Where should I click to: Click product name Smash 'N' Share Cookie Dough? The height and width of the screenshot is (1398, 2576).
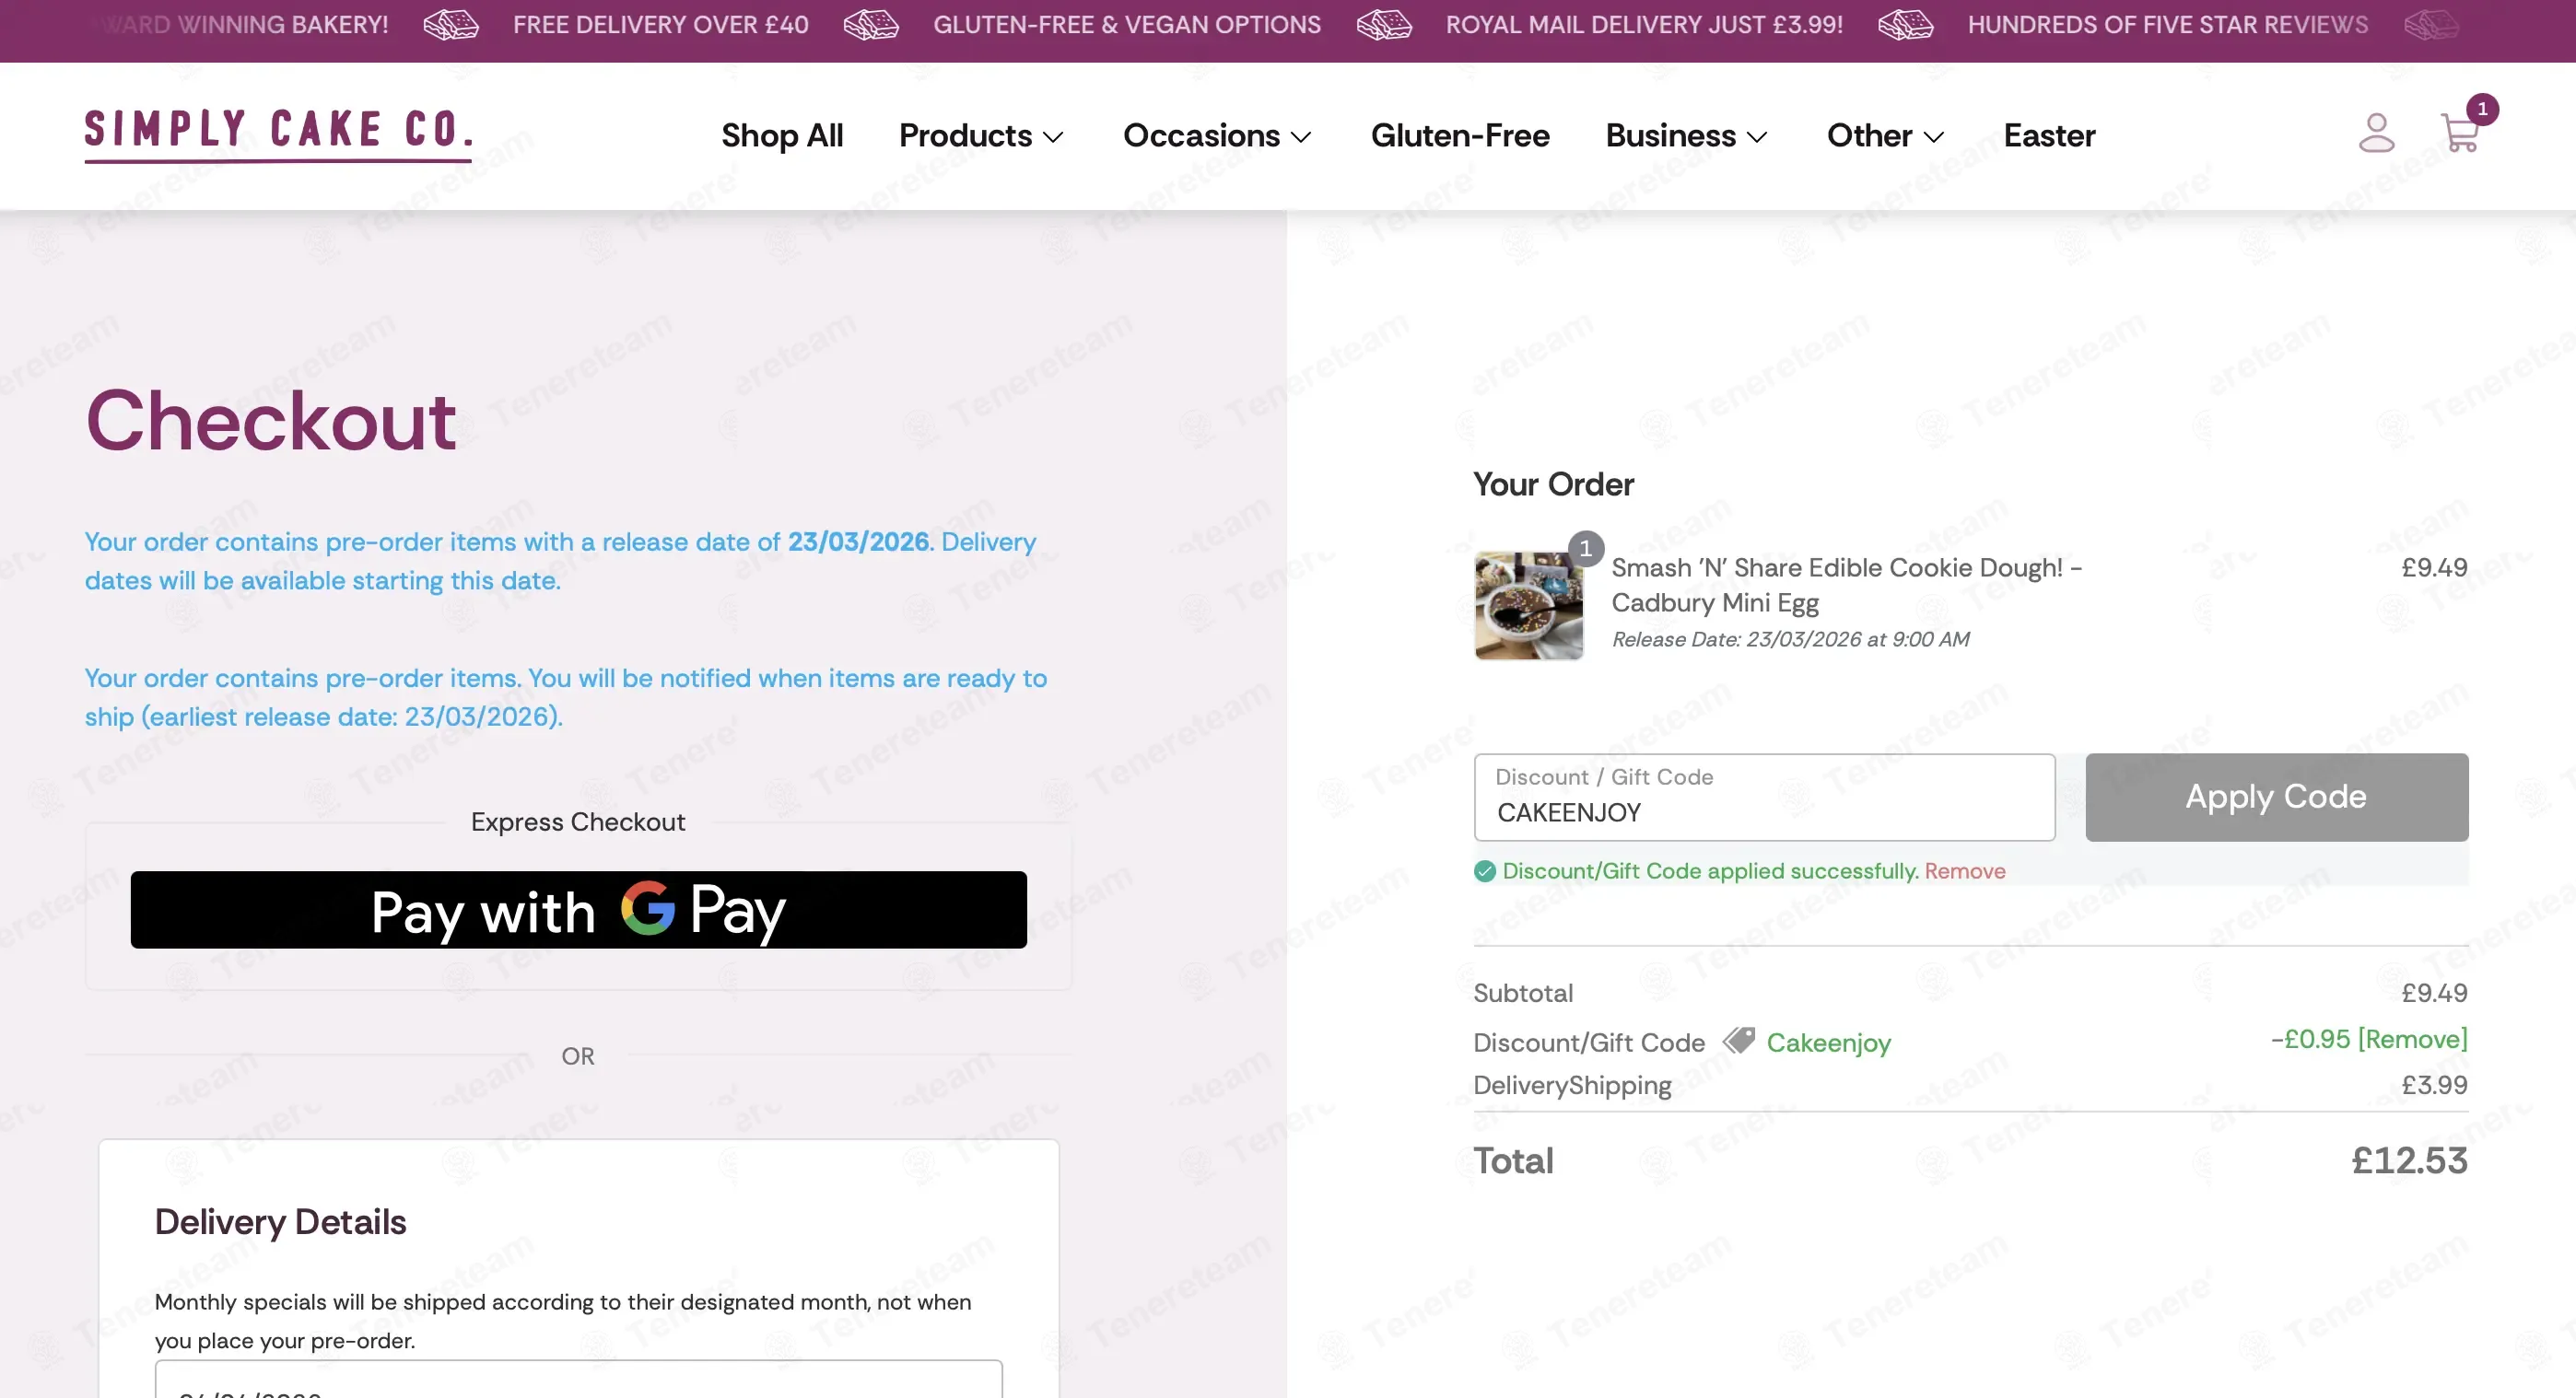coord(1846,585)
